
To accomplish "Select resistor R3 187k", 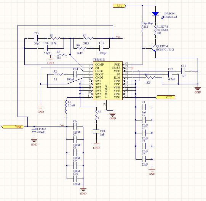I will [x=56, y=38].
